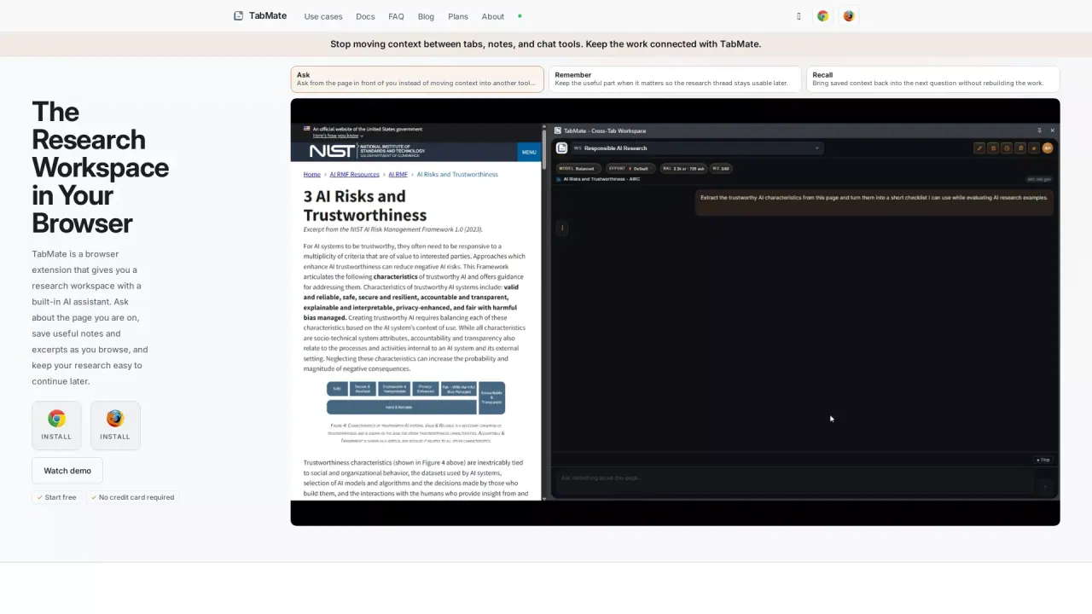The image size is (1092, 614).
Task: Install the extension for Firefox
Action: [x=115, y=425]
